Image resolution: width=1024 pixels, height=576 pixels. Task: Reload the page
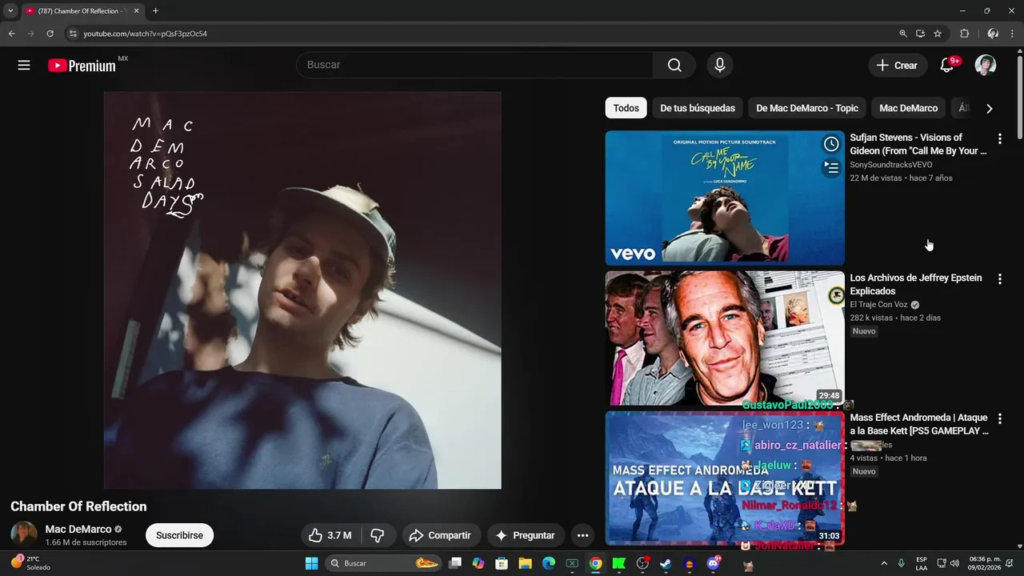pyautogui.click(x=50, y=34)
